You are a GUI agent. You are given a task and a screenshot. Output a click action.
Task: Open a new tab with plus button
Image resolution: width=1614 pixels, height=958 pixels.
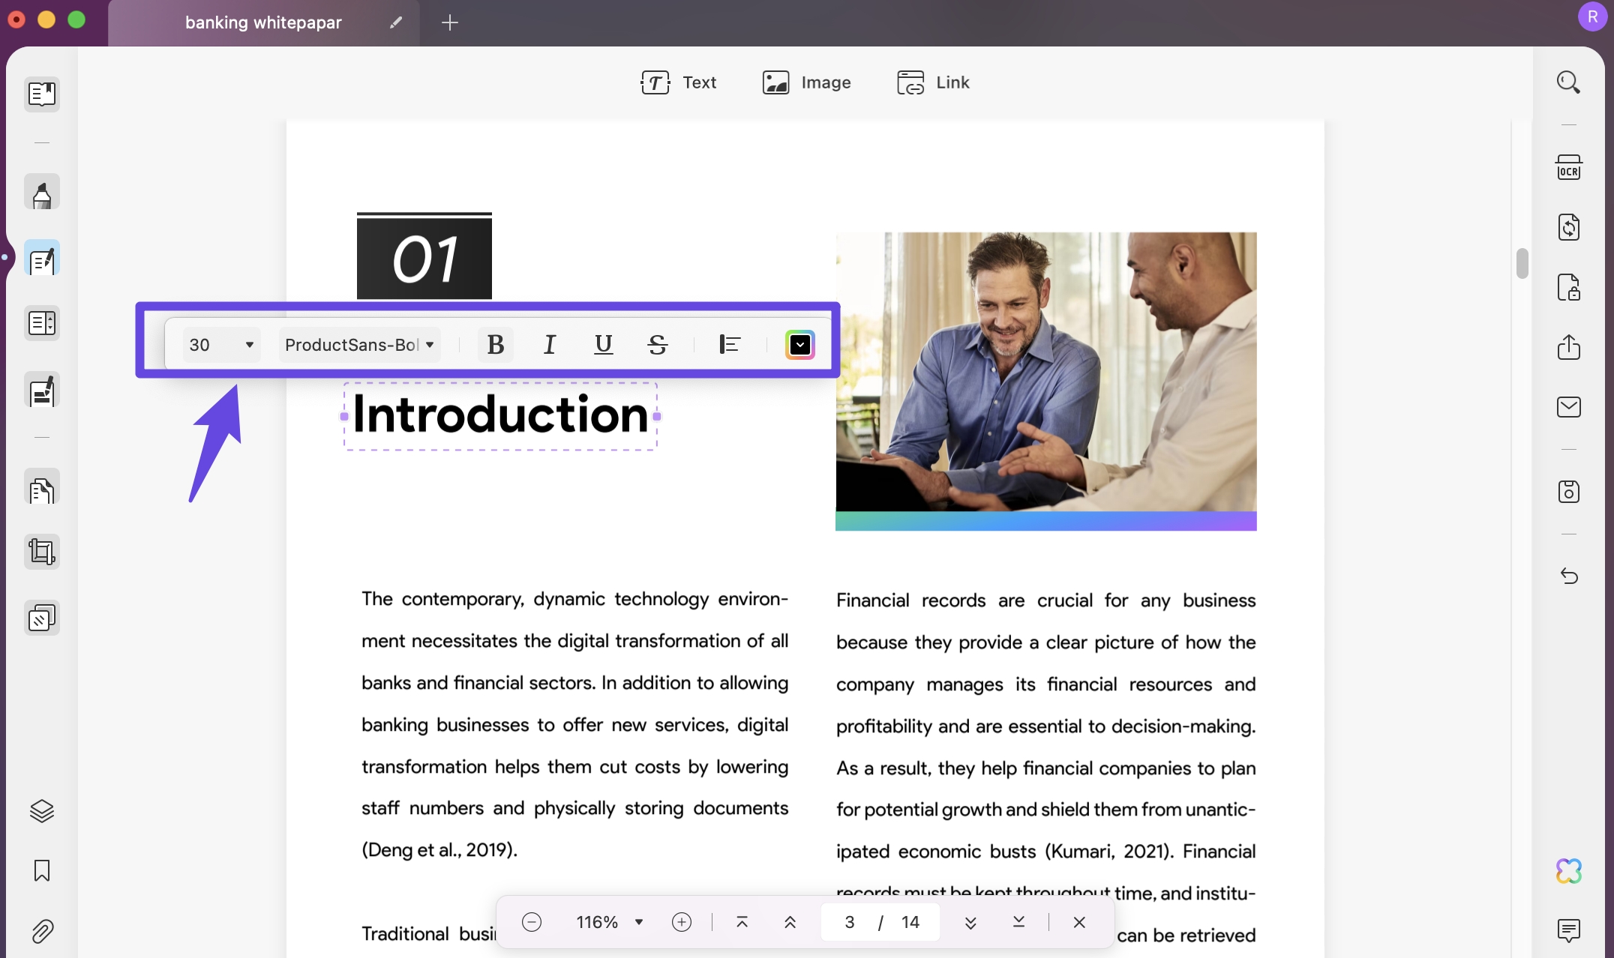pyautogui.click(x=449, y=22)
